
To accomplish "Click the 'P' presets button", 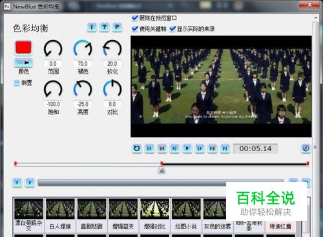I will pos(117,27).
